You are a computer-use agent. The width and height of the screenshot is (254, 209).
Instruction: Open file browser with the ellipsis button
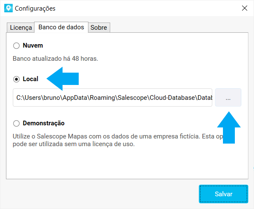[x=228, y=98]
